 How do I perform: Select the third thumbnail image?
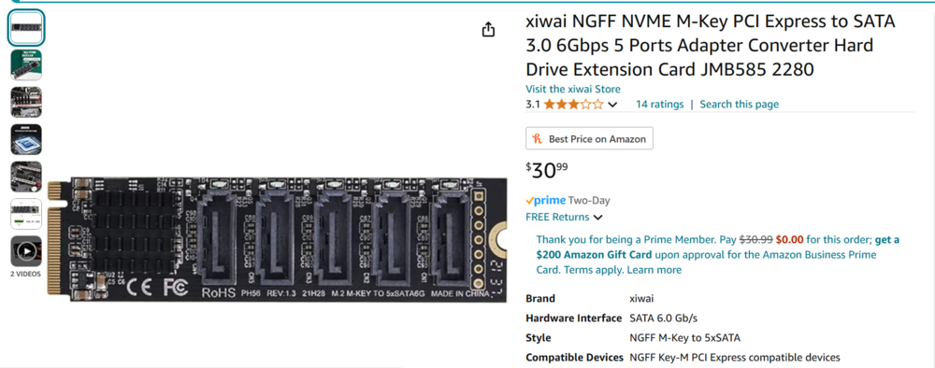[x=26, y=103]
